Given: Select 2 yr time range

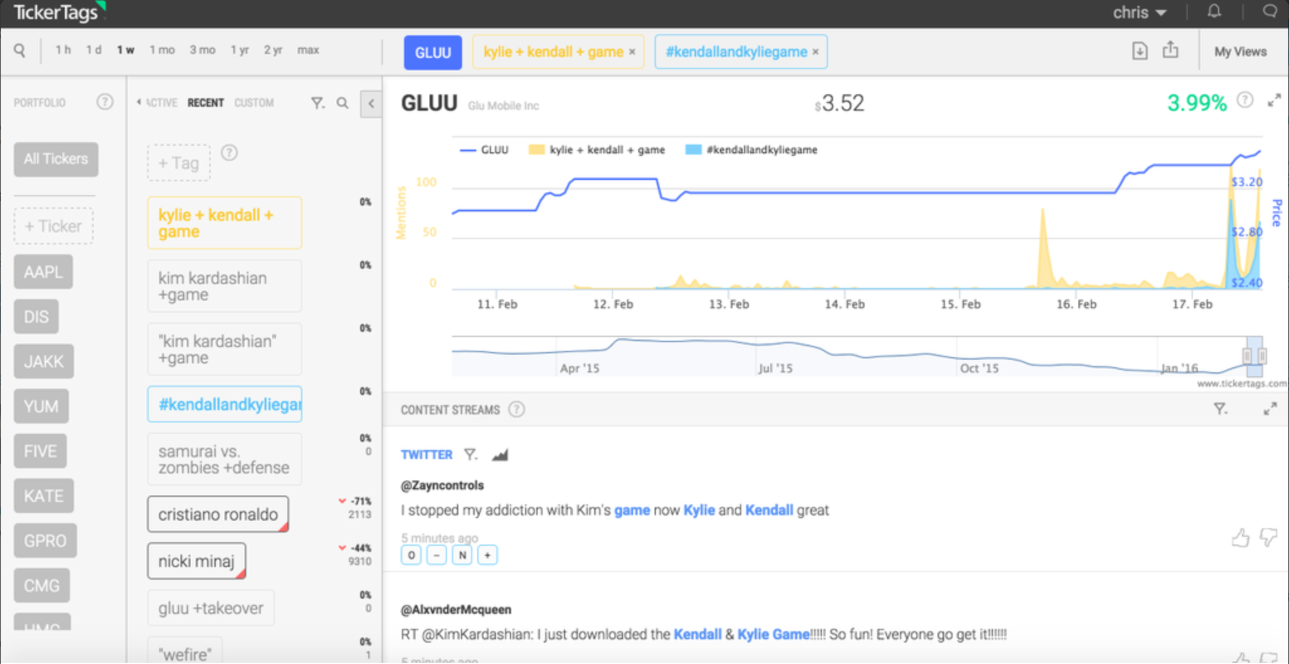Looking at the screenshot, I should pyautogui.click(x=273, y=50).
